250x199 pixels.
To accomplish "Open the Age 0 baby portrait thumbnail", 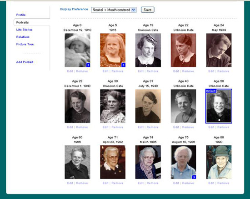I will click(77, 50).
